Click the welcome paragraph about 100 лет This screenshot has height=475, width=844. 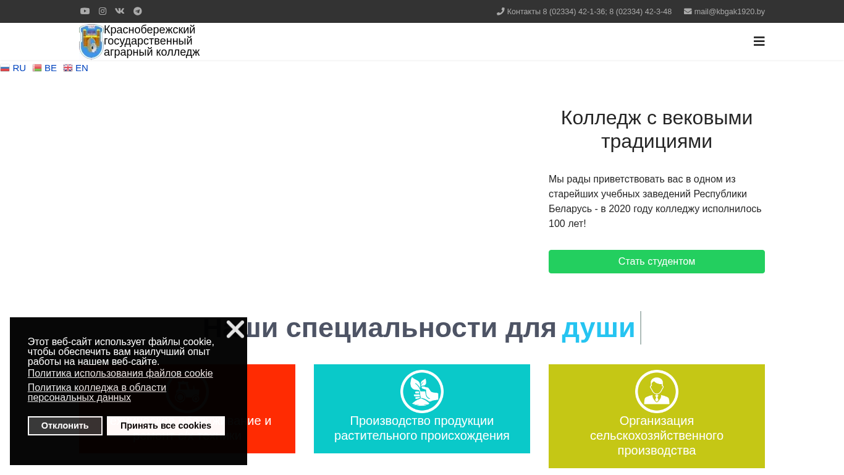point(657,202)
